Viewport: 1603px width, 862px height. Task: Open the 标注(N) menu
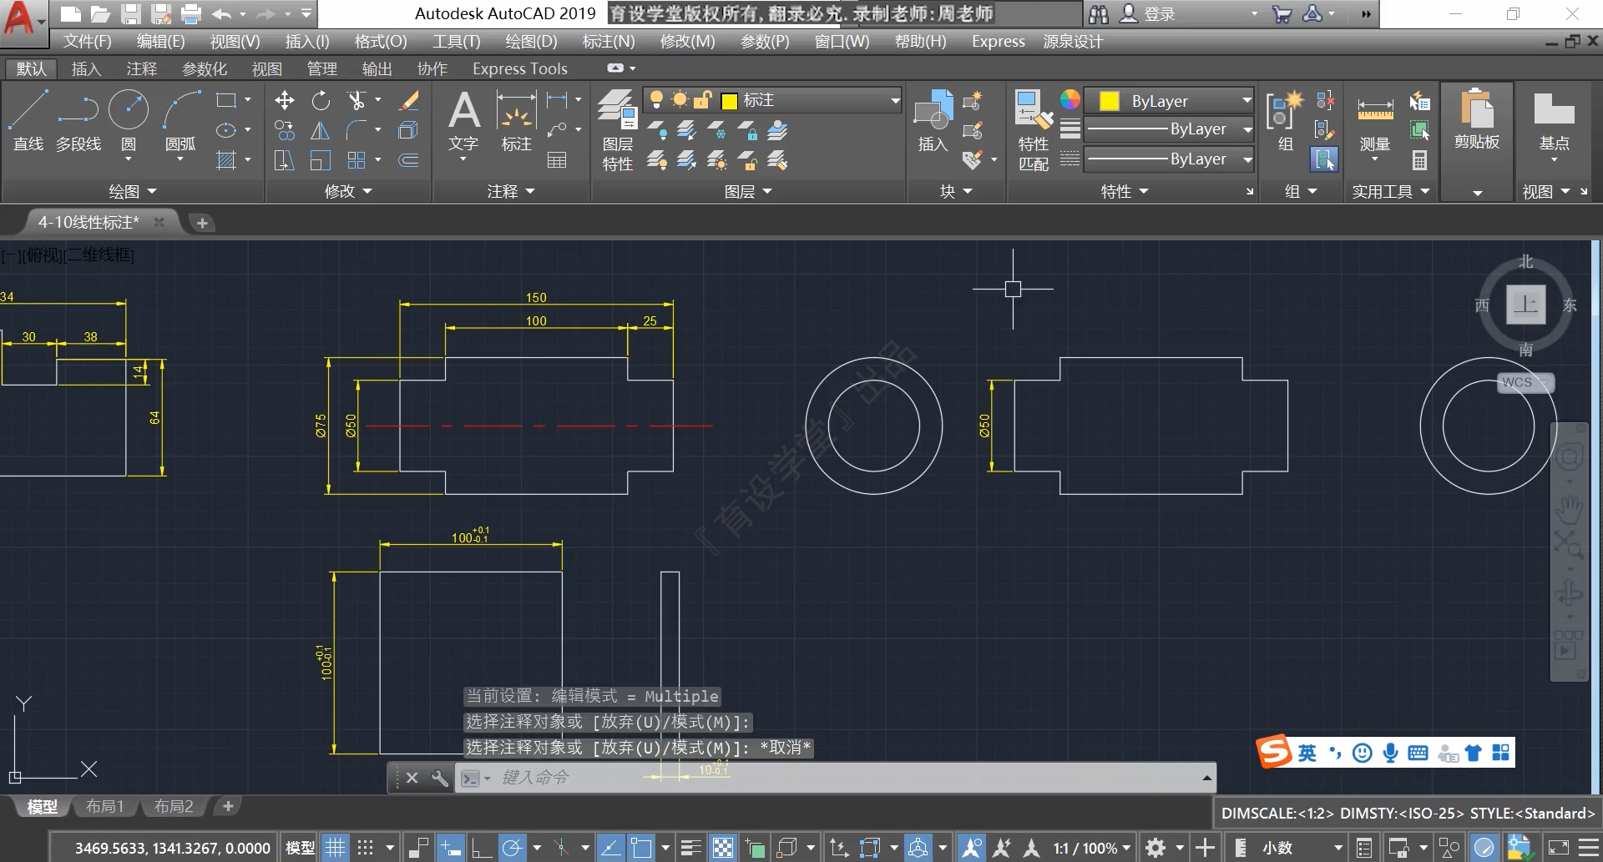tap(609, 41)
